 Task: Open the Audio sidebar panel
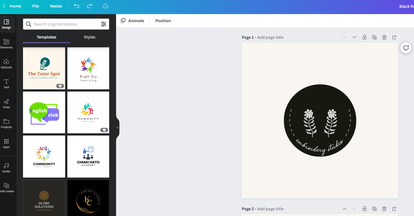click(x=6, y=168)
